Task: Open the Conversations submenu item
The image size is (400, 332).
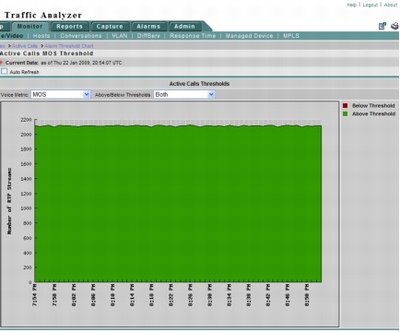Action: (81, 36)
